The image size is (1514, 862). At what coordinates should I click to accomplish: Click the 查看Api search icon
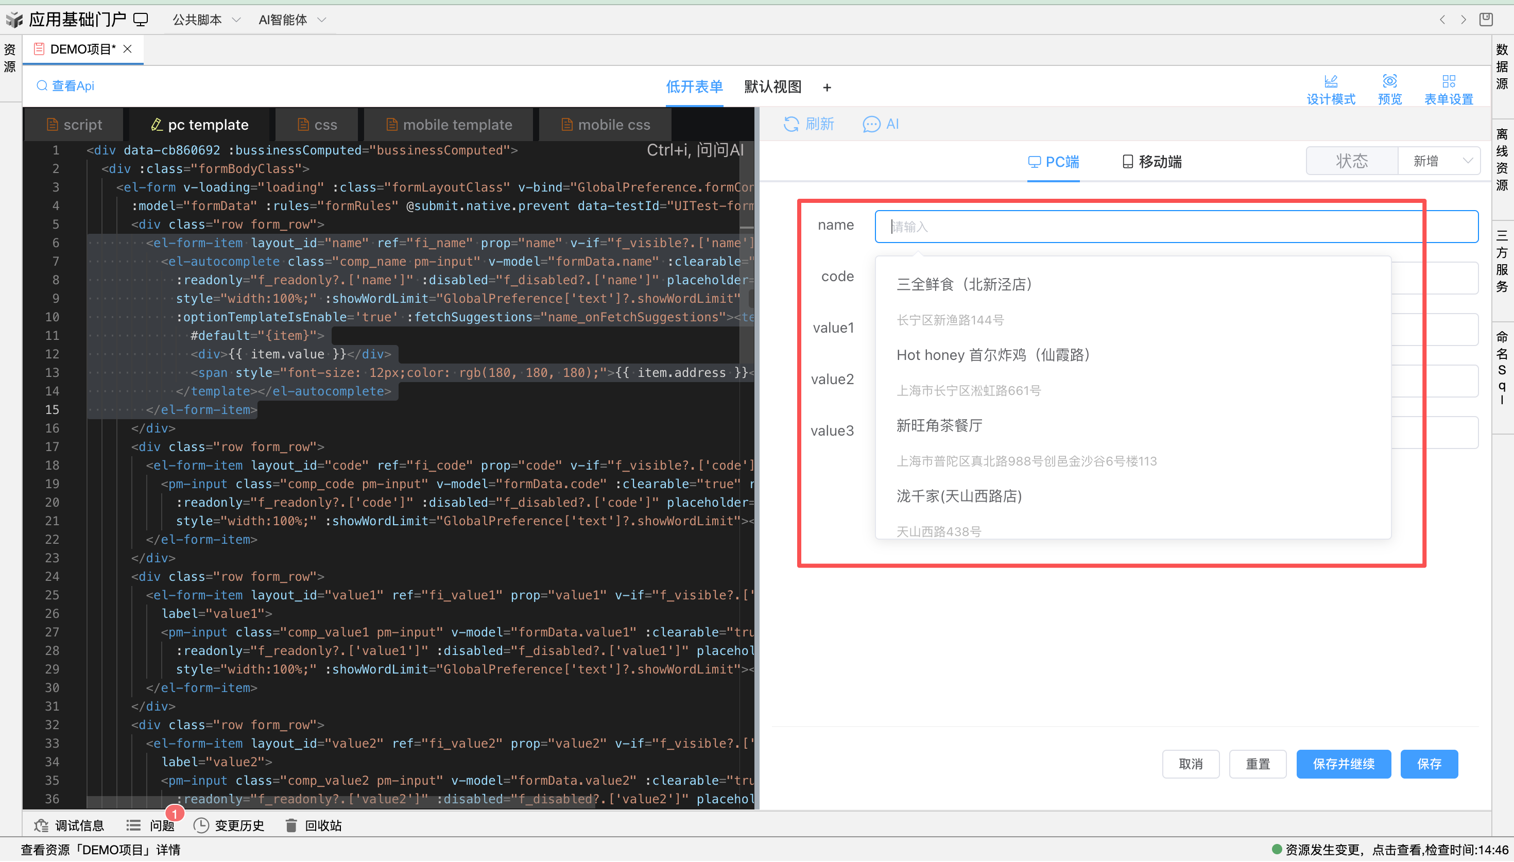pyautogui.click(x=42, y=86)
